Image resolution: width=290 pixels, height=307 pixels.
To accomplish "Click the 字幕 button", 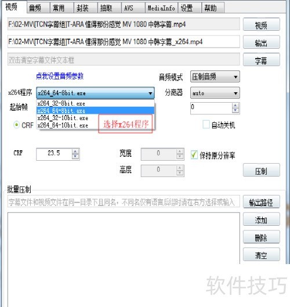I will [x=262, y=60].
